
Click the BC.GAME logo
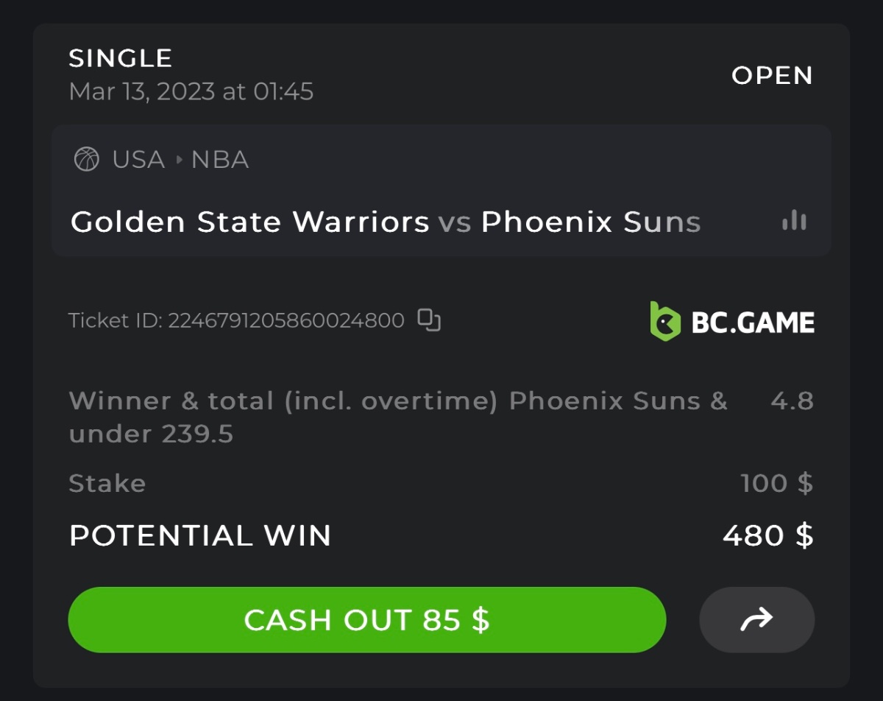(x=732, y=322)
